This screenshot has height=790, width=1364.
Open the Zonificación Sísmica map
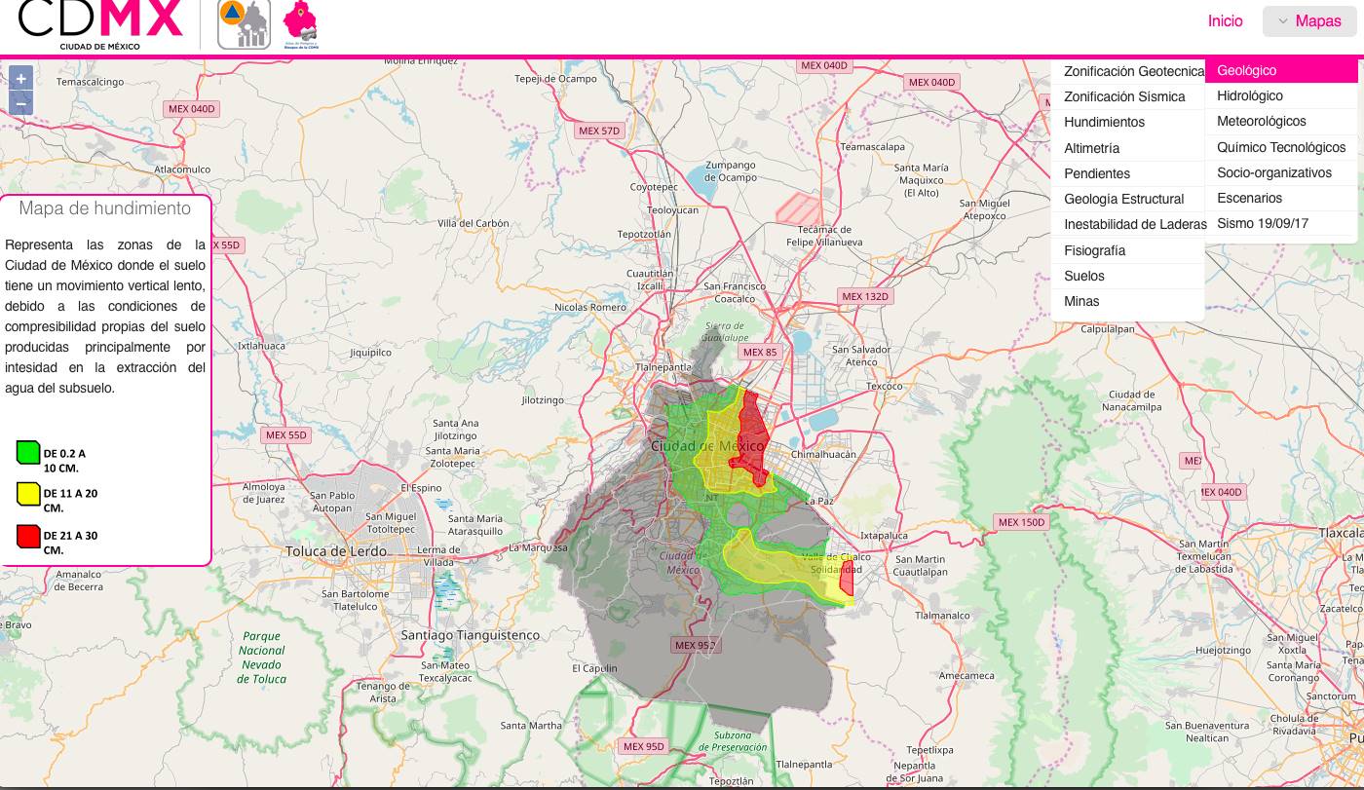pyautogui.click(x=1123, y=96)
